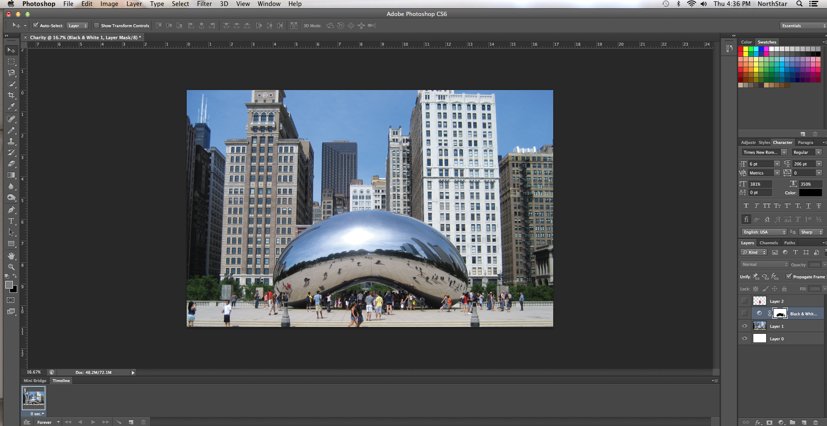827x426 pixels.
Task: Click Add layer mask icon at panel bottom
Action: [x=769, y=423]
